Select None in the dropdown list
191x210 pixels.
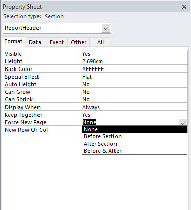coord(135,129)
